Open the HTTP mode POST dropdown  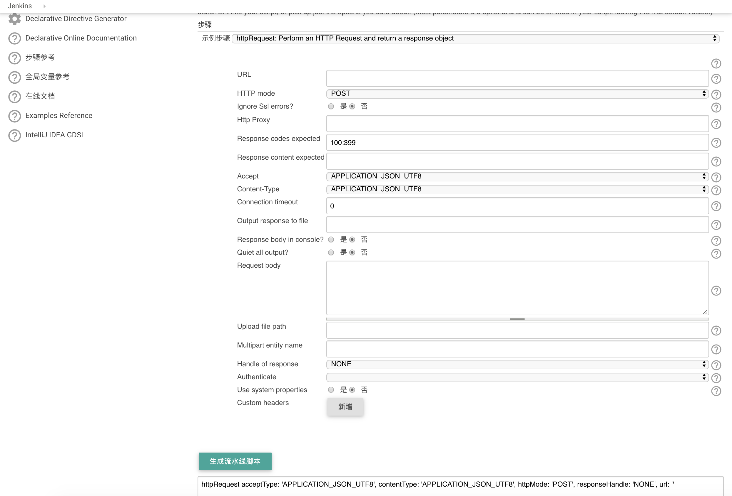(517, 94)
